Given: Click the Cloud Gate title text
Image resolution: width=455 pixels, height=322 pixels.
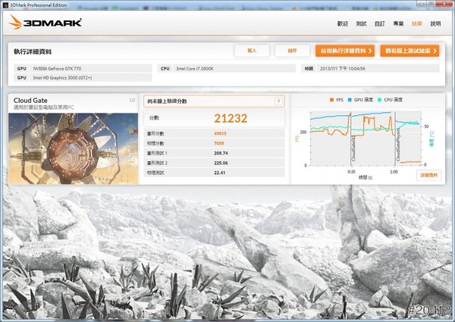Looking at the screenshot, I should point(30,101).
